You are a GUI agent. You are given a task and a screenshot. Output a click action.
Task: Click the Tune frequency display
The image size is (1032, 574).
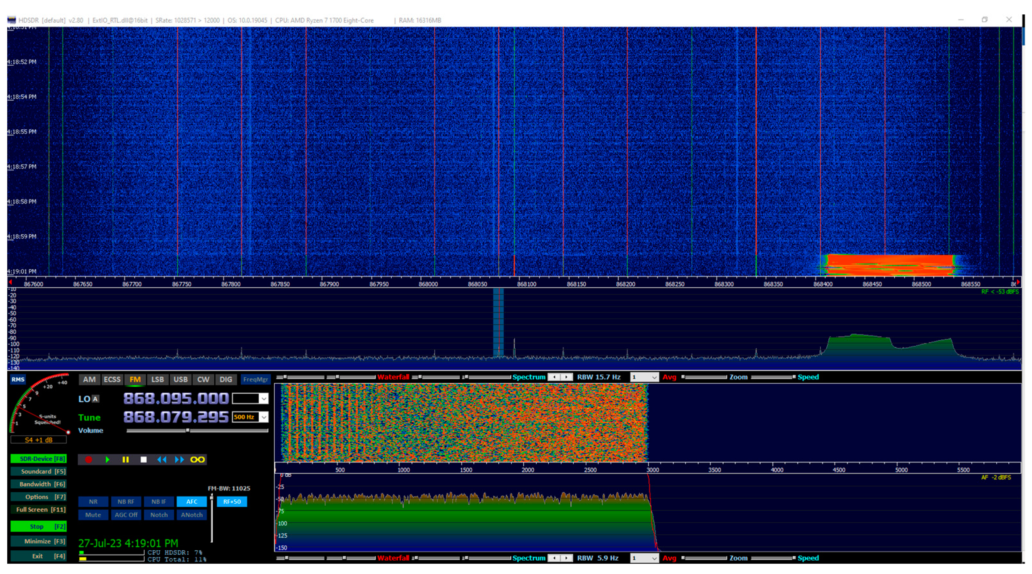[x=174, y=417]
